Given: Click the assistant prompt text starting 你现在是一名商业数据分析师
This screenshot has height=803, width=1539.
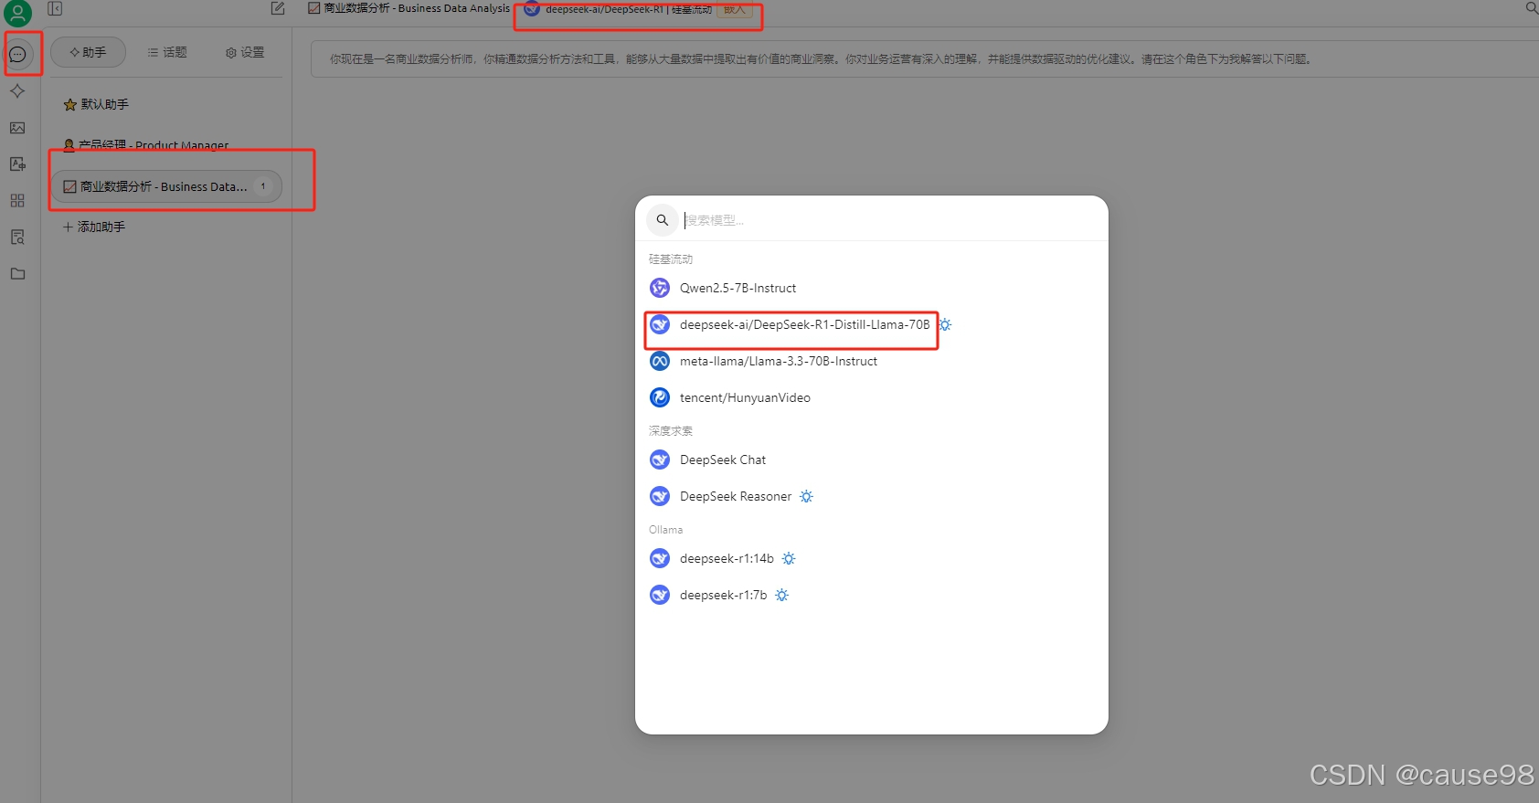Looking at the screenshot, I should point(821,59).
